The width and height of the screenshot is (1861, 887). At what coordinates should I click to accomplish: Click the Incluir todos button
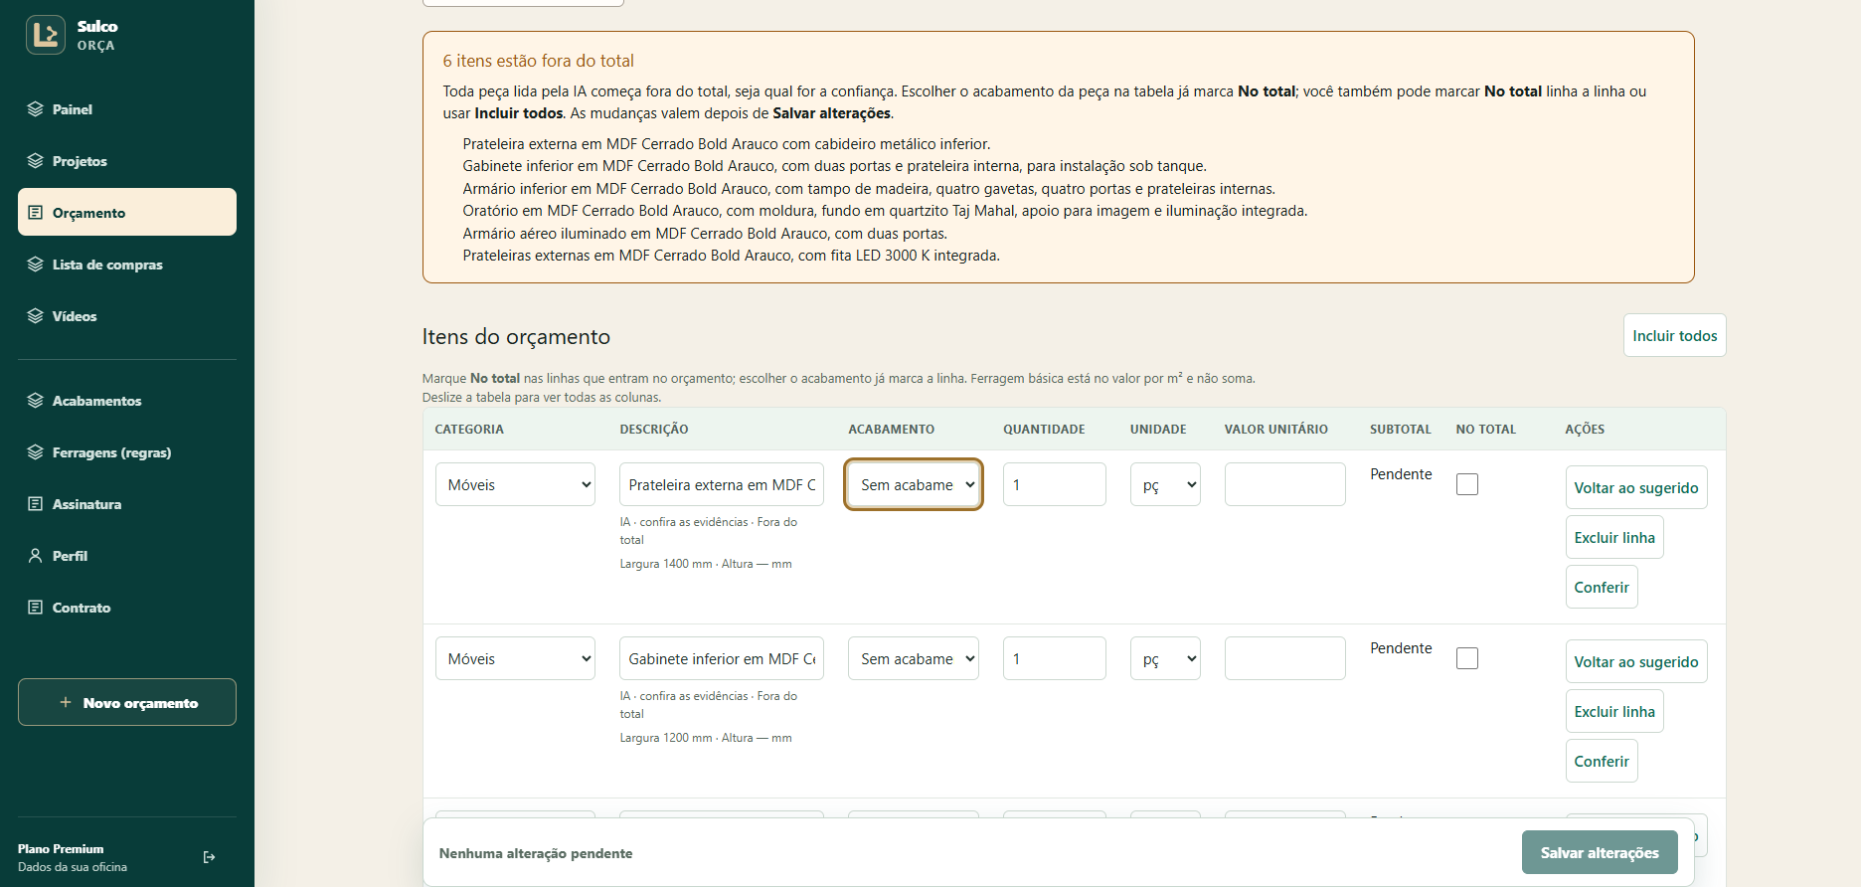(x=1675, y=336)
